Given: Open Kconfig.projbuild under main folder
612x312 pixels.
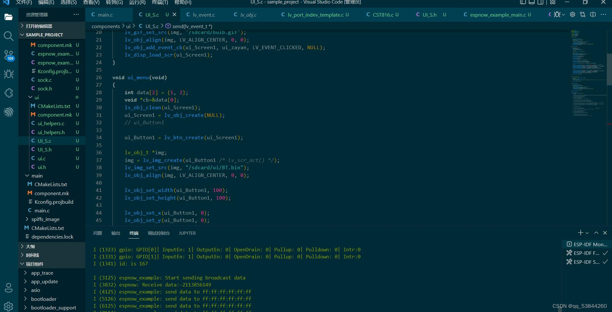Looking at the screenshot, I should 52,202.
